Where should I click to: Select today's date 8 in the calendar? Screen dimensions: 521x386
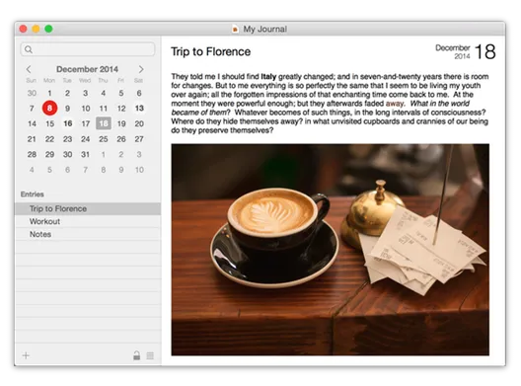(x=49, y=108)
